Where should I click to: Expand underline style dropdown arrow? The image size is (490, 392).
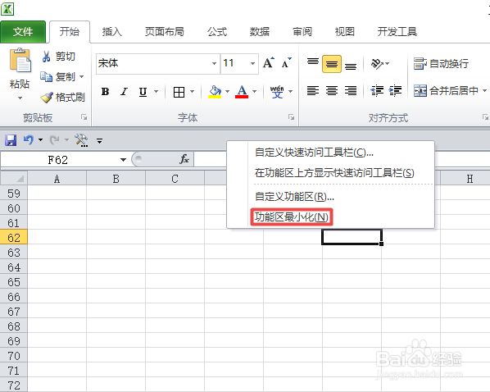[x=156, y=92]
